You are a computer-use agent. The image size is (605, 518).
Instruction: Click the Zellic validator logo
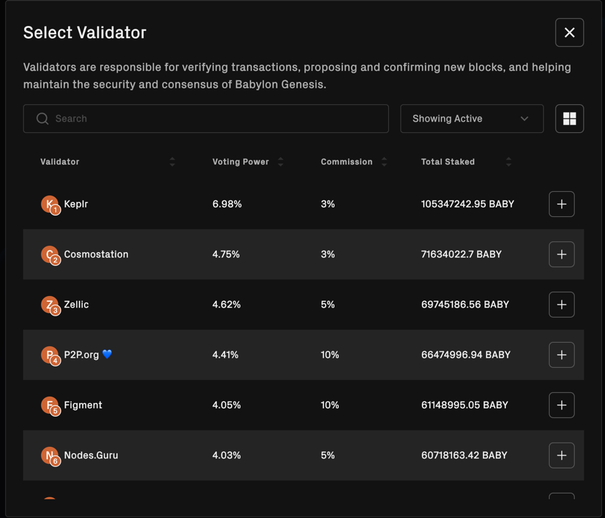click(48, 304)
